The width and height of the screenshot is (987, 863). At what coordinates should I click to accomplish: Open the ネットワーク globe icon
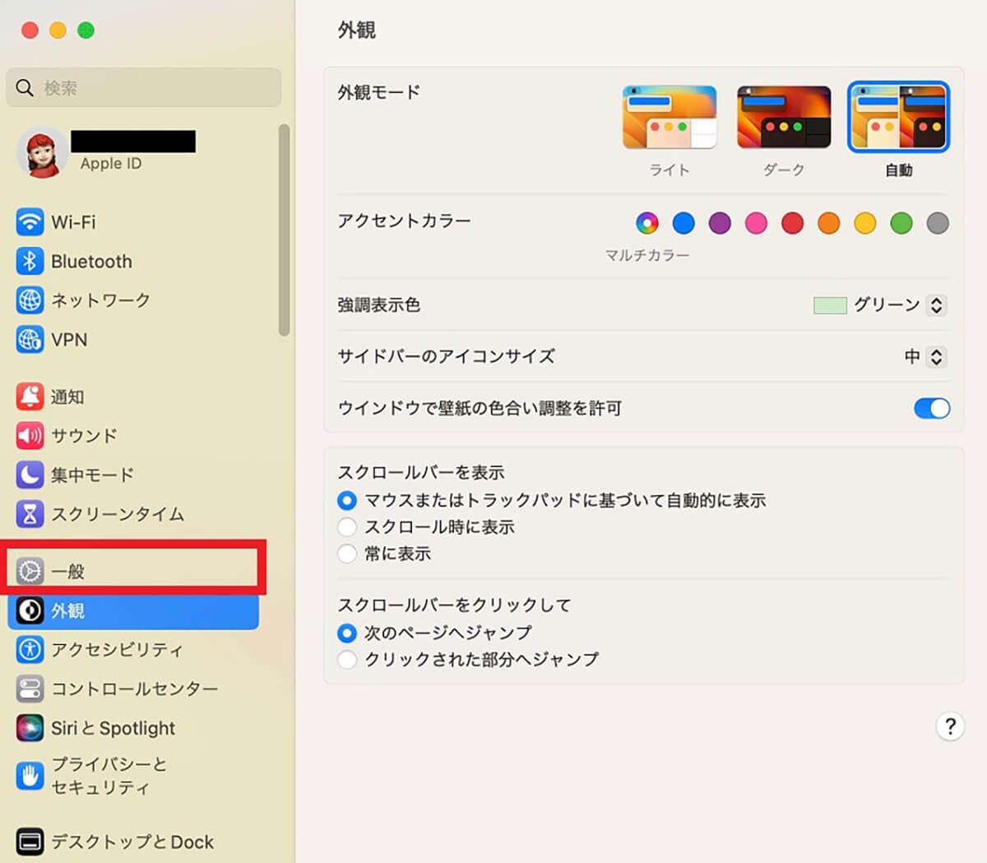(x=30, y=300)
